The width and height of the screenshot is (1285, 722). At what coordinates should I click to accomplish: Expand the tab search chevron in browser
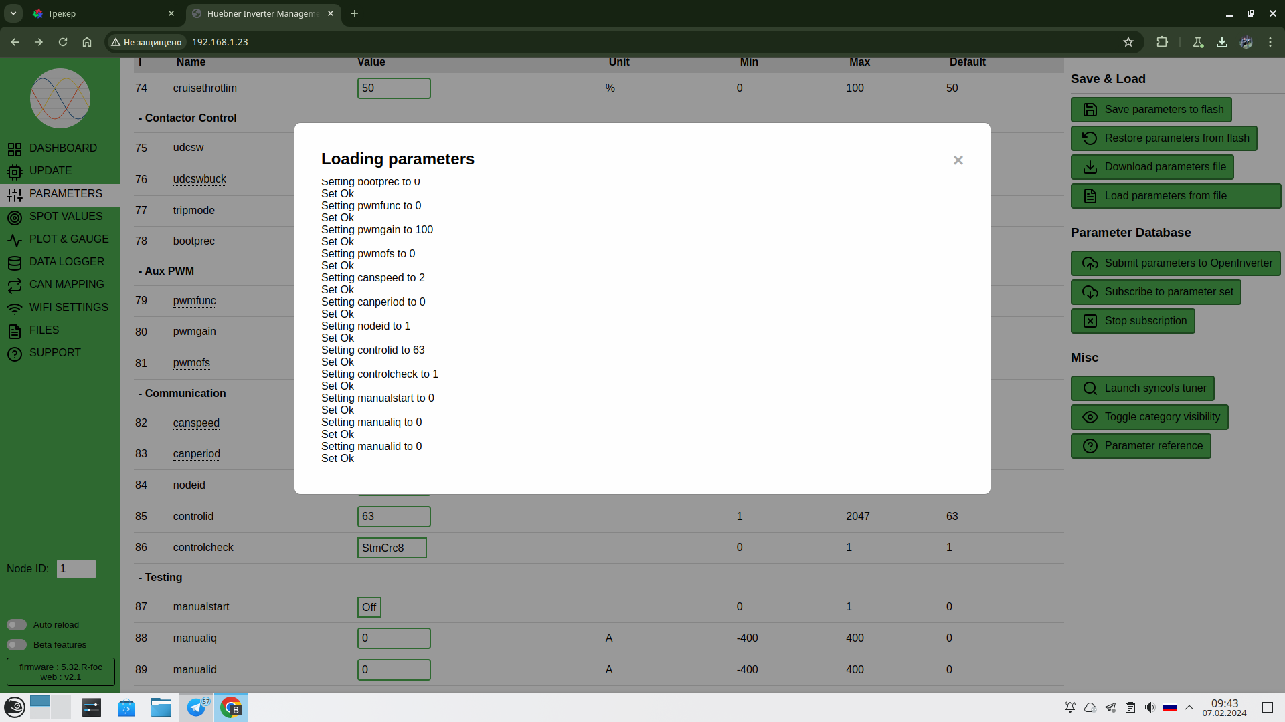(x=13, y=13)
